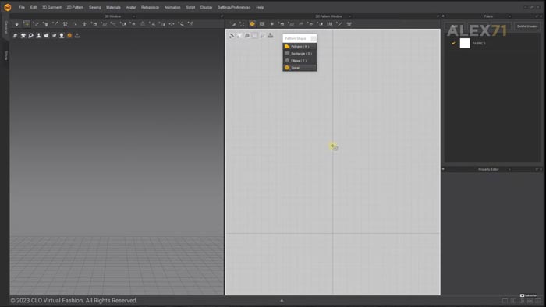Click the first icon in 2D window display row
This screenshot has height=307, width=546.
pos(232,36)
